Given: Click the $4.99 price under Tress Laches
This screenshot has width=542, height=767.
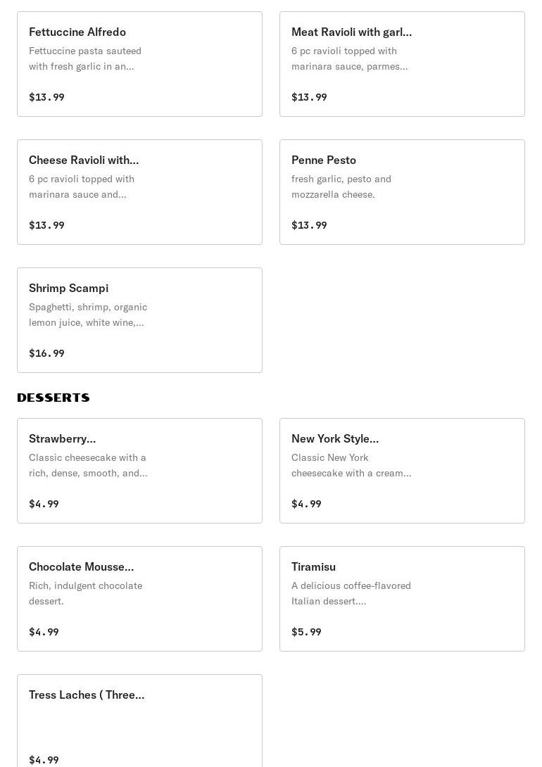Looking at the screenshot, I should (x=44, y=760).
